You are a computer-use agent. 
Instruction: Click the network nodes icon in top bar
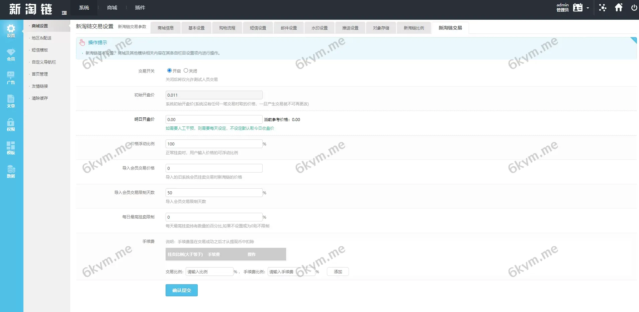point(602,7)
